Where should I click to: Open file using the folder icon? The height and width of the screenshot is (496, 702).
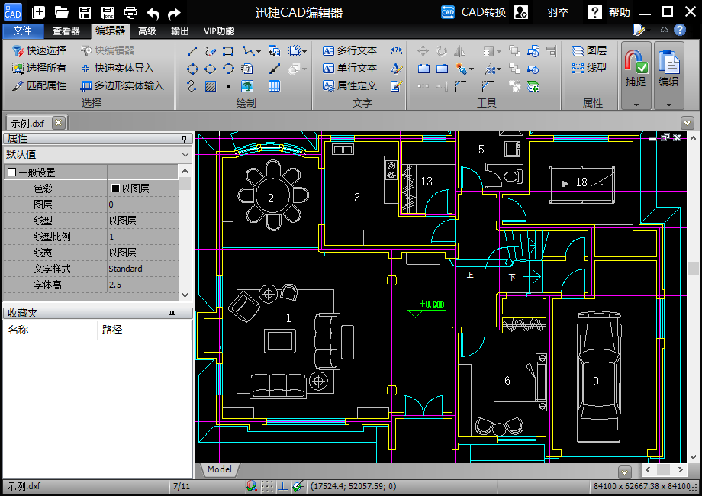click(62, 12)
